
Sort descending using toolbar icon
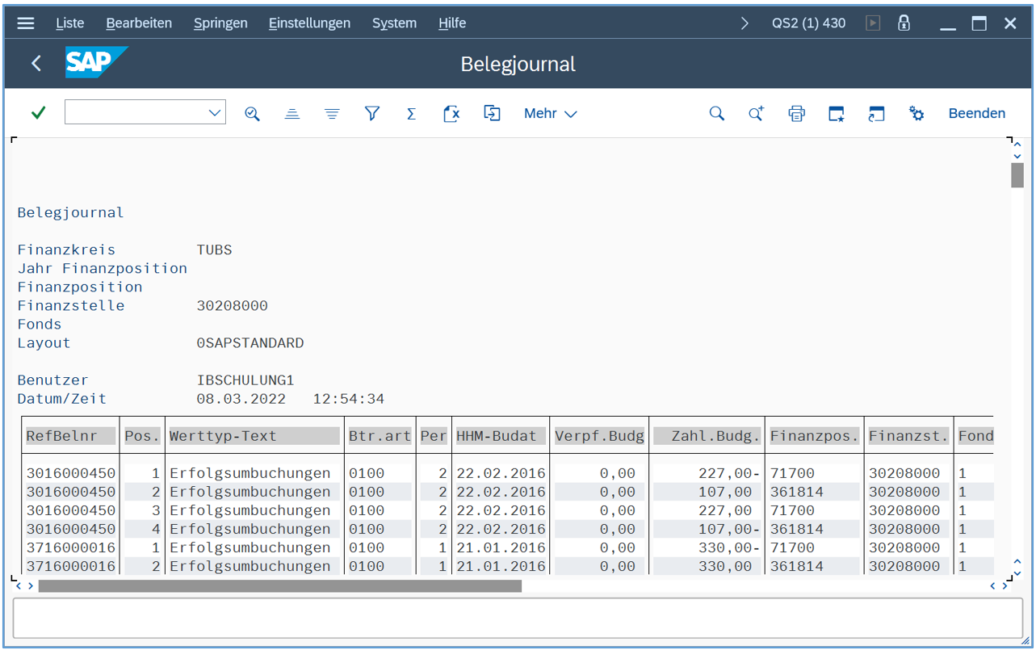pos(332,114)
